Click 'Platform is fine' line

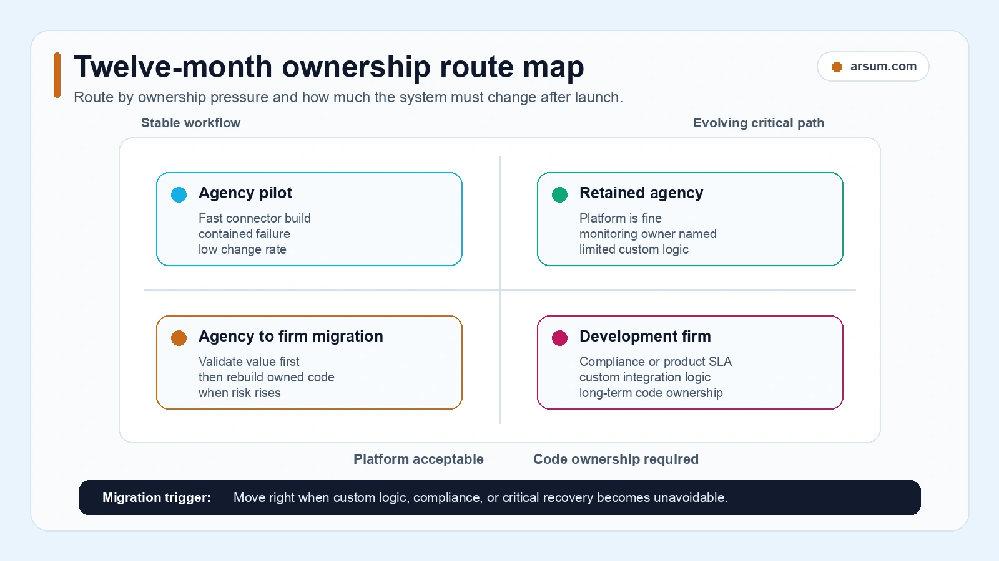[621, 218]
